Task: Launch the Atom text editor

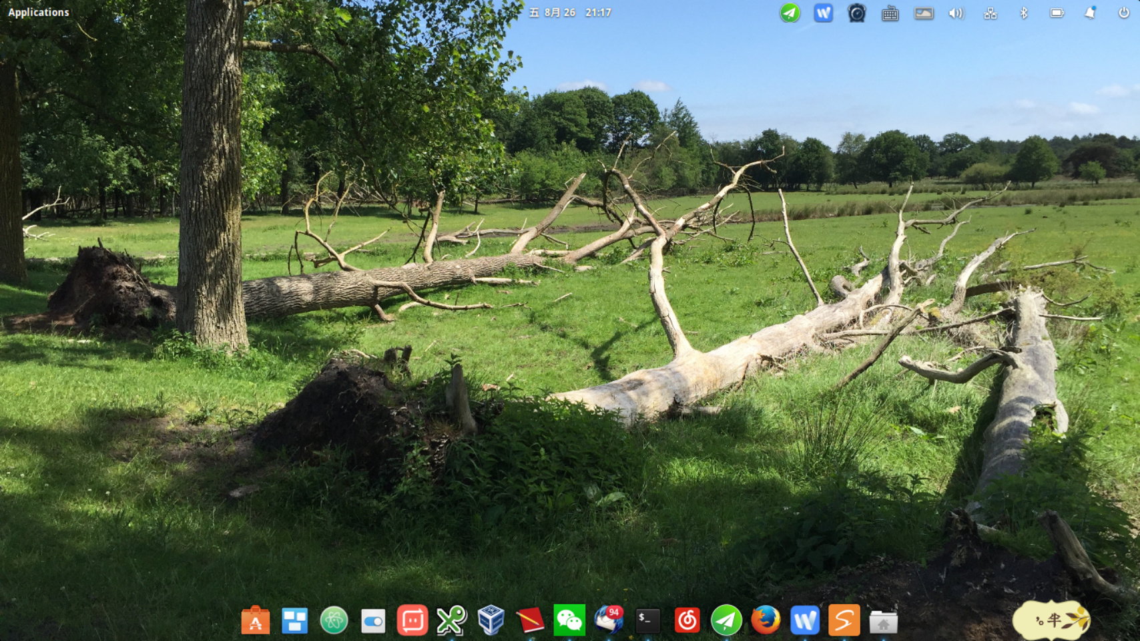Action: pyautogui.click(x=334, y=621)
